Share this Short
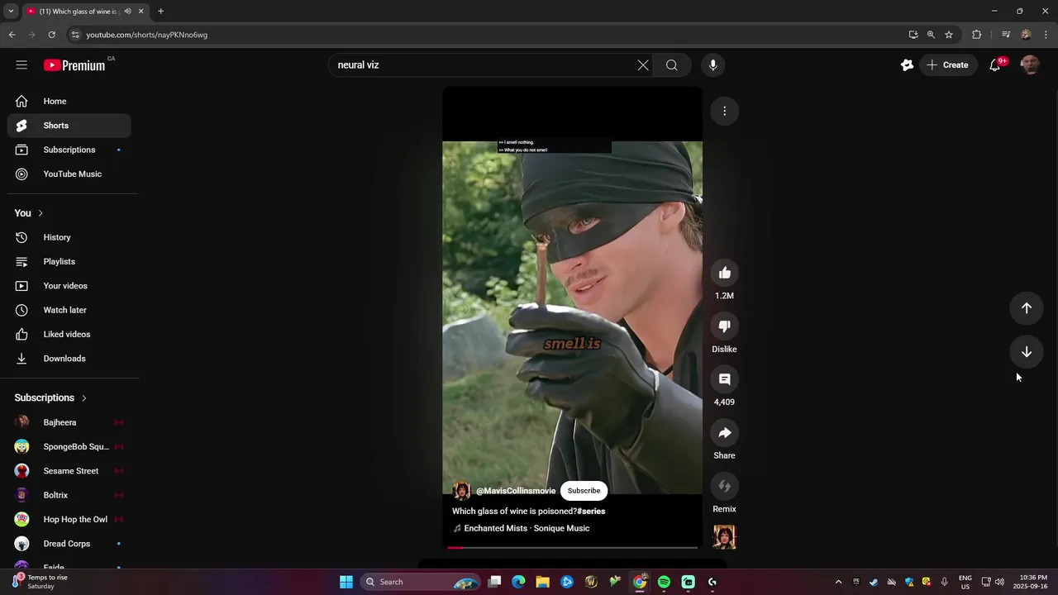The width and height of the screenshot is (1058, 595). point(725,433)
